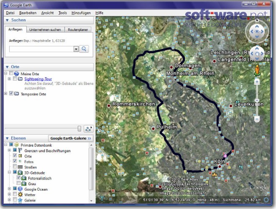
Task: Click the eye icon in the look joystick
Action: [257, 31]
